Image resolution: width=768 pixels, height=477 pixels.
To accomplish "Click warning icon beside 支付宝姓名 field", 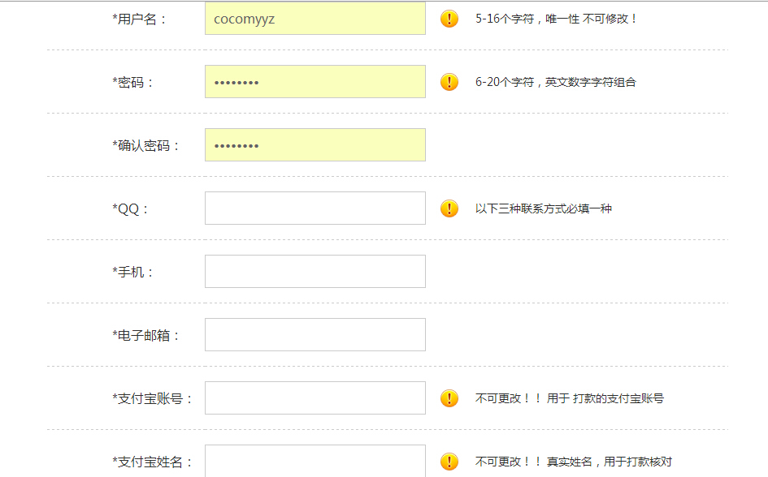I will tap(449, 461).
